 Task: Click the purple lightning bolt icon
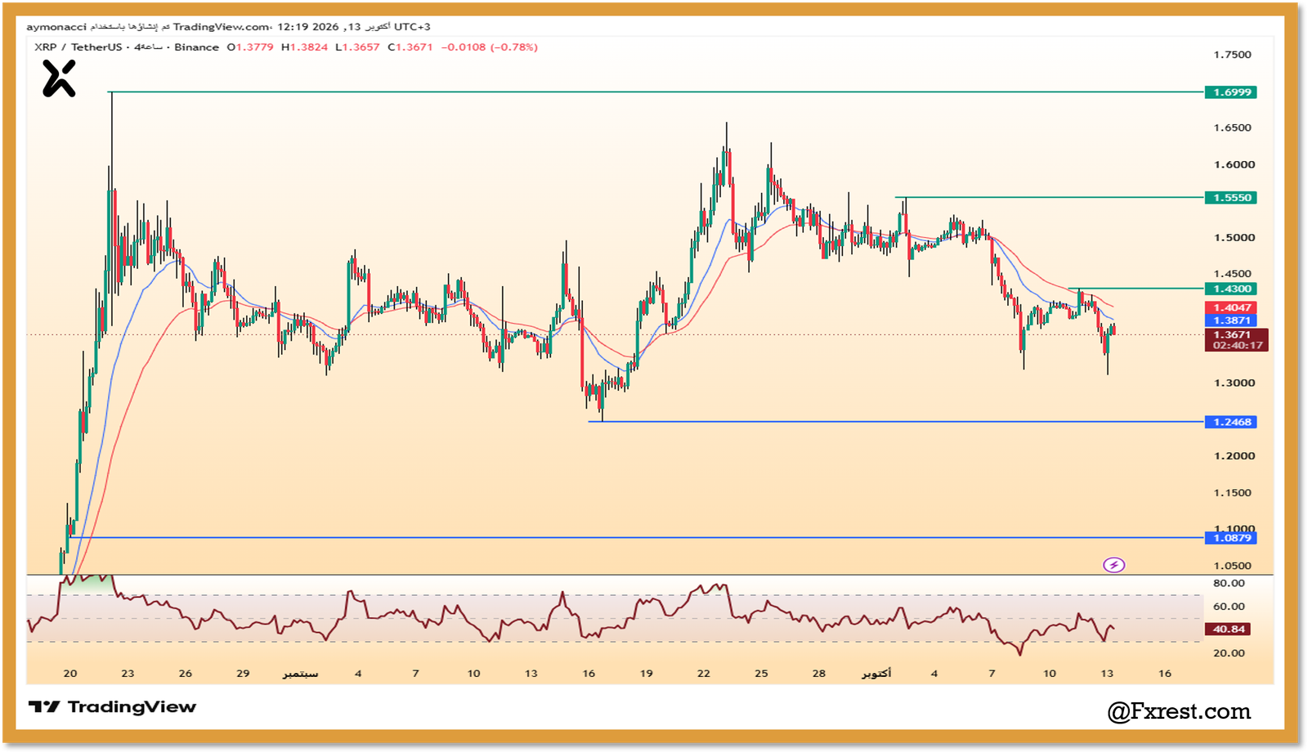point(1113,565)
